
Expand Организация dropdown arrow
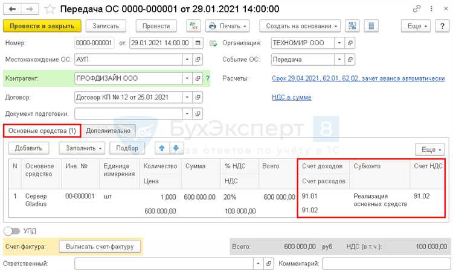click(339, 43)
